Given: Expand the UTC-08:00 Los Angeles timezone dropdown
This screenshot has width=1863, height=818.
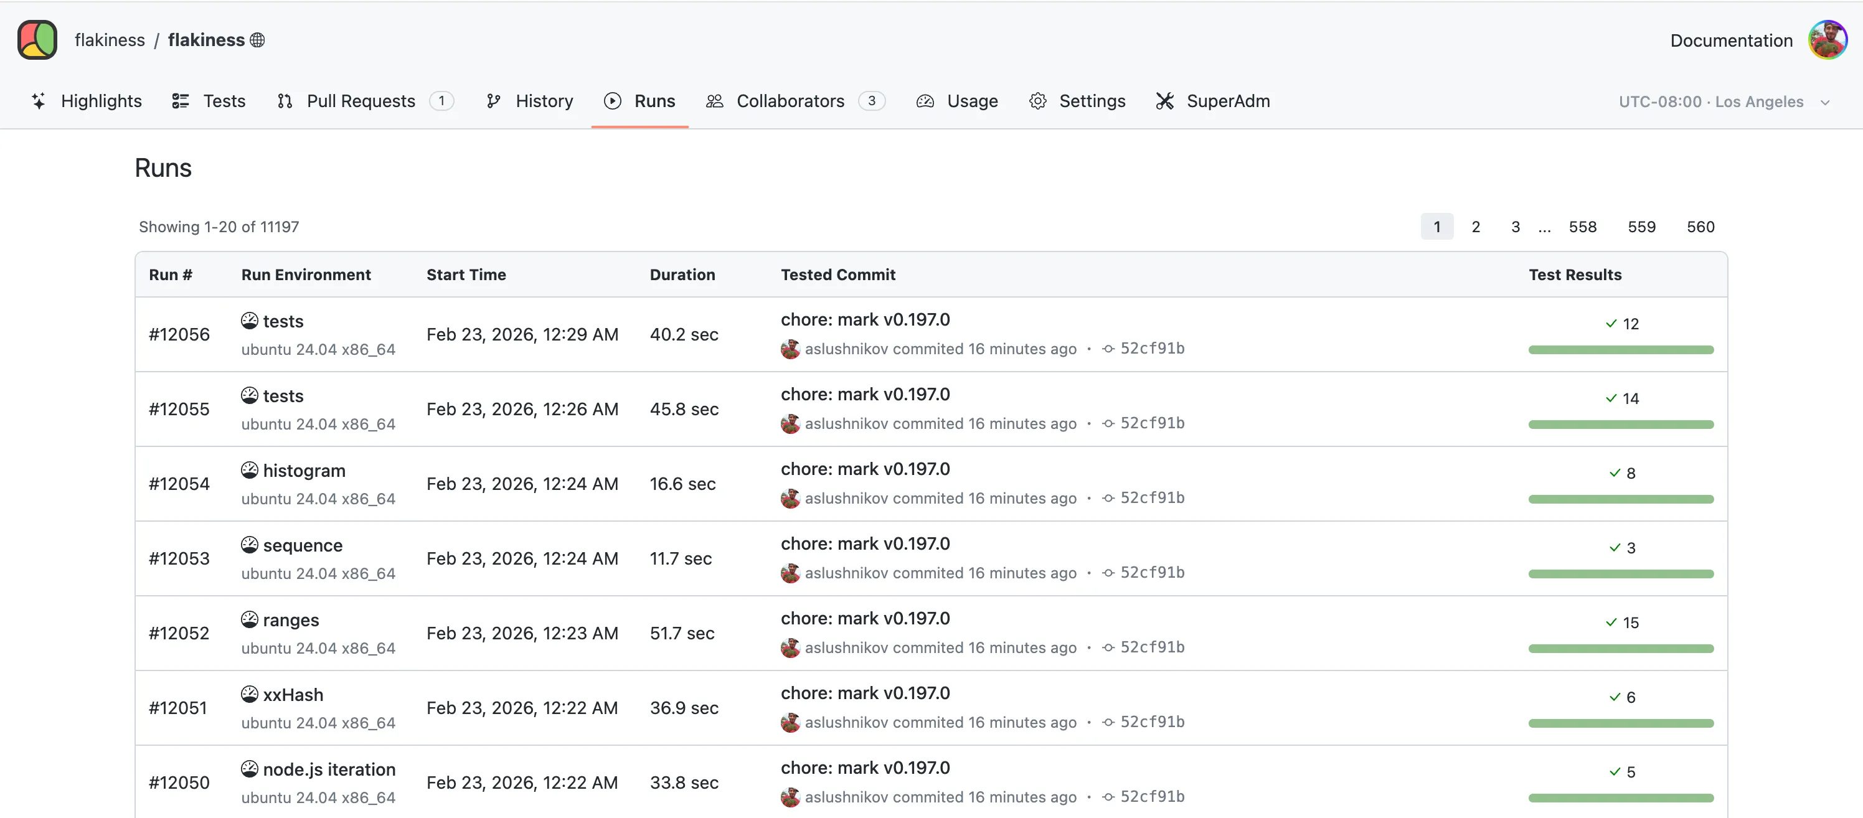Looking at the screenshot, I should tap(1710, 102).
